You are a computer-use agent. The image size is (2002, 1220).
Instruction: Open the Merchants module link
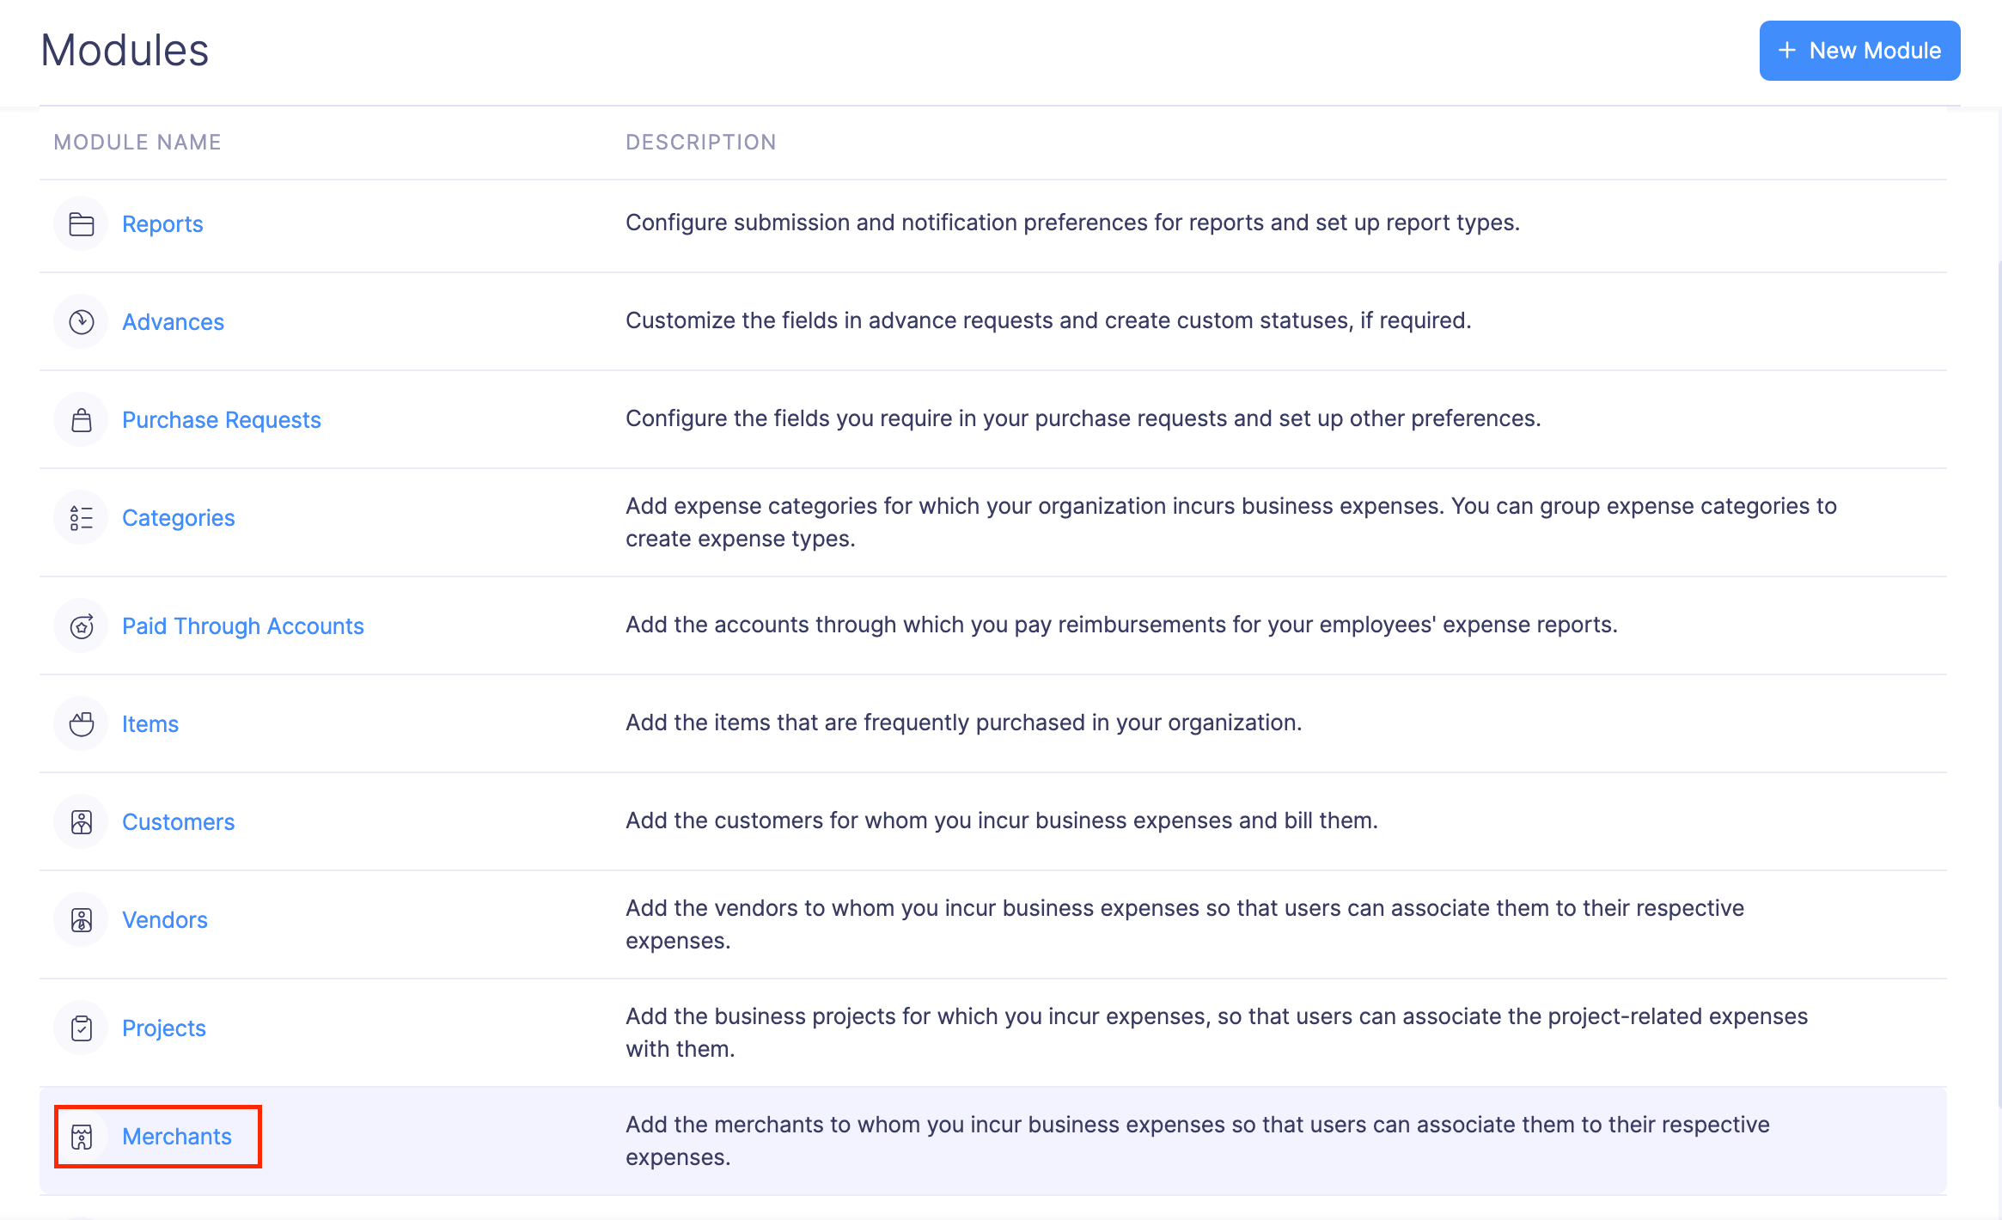pyautogui.click(x=177, y=1137)
